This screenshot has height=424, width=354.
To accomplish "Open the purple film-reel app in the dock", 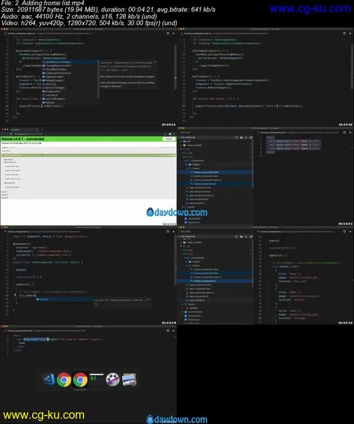I will 113,380.
